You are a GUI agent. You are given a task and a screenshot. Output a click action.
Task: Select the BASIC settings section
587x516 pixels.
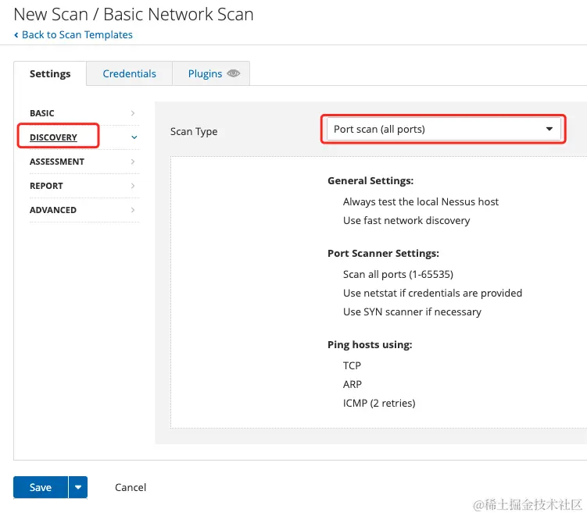point(42,113)
